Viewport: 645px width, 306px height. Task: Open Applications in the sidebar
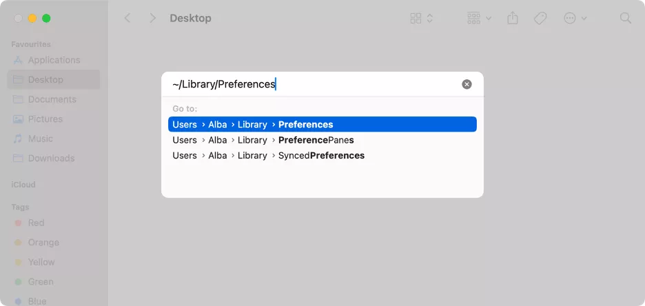[54, 60]
